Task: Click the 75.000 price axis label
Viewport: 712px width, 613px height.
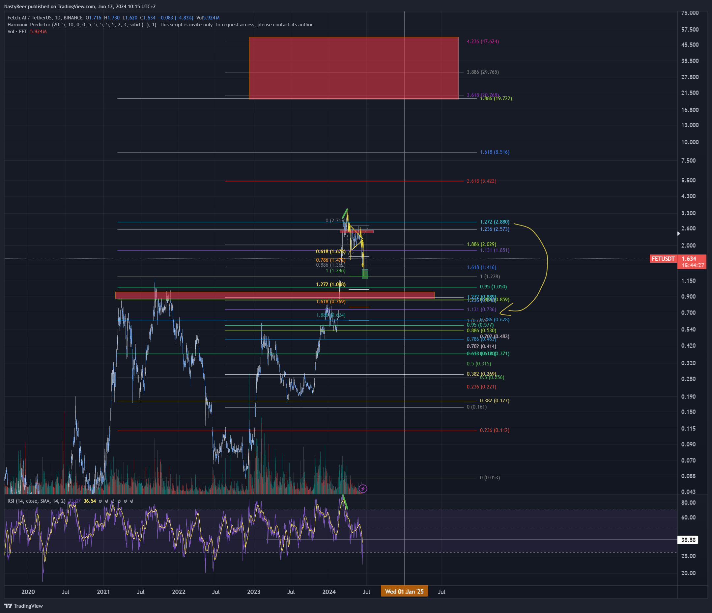Action: click(x=690, y=13)
